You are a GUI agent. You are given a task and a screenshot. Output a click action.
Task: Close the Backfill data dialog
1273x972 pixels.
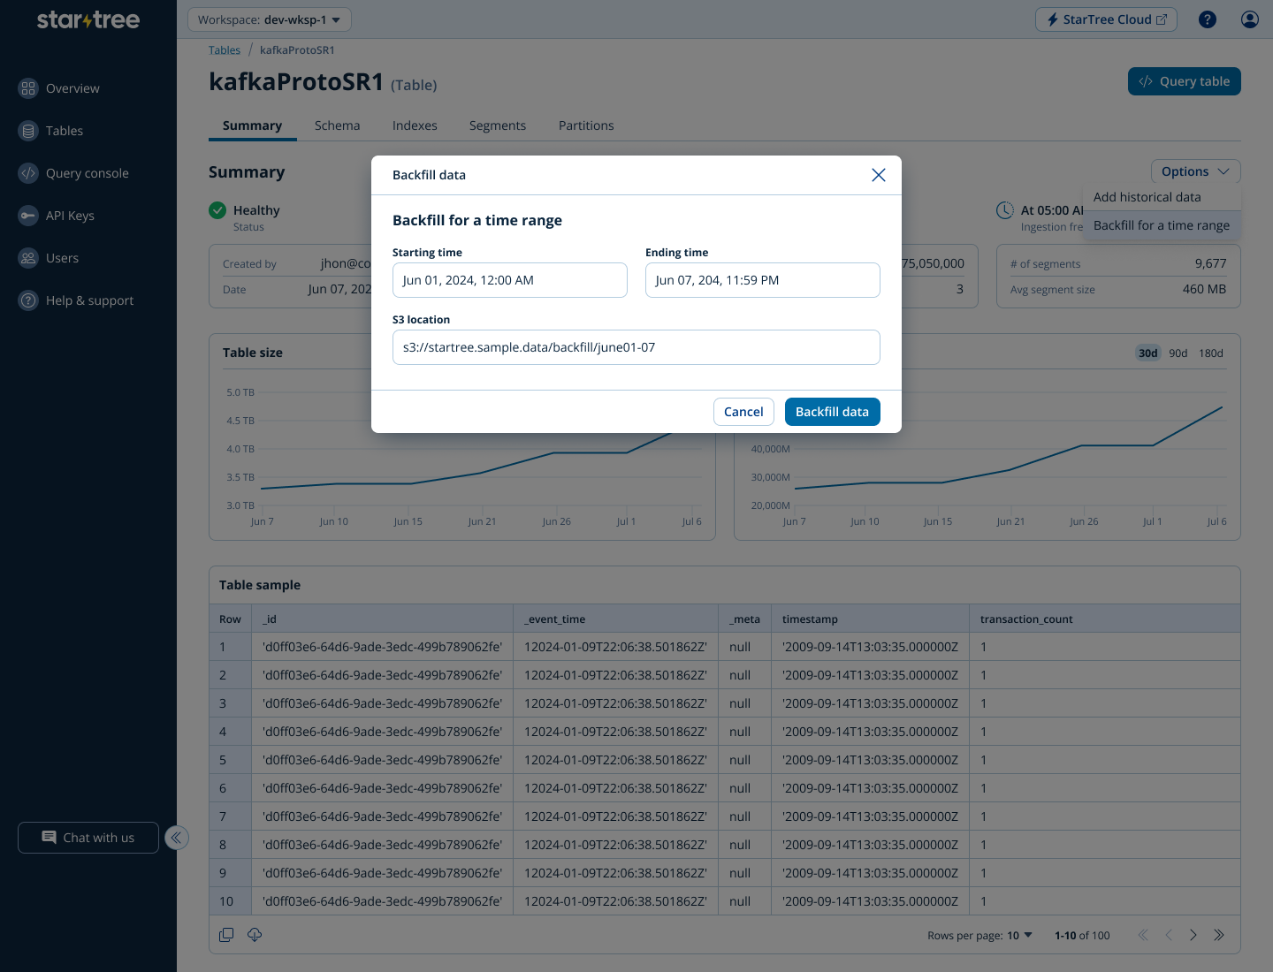[x=878, y=175]
